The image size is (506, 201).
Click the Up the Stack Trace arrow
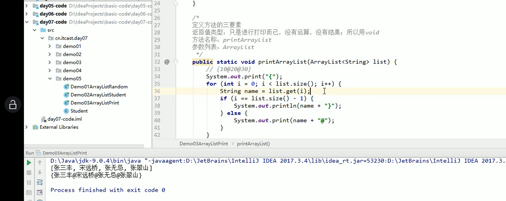coord(39,162)
